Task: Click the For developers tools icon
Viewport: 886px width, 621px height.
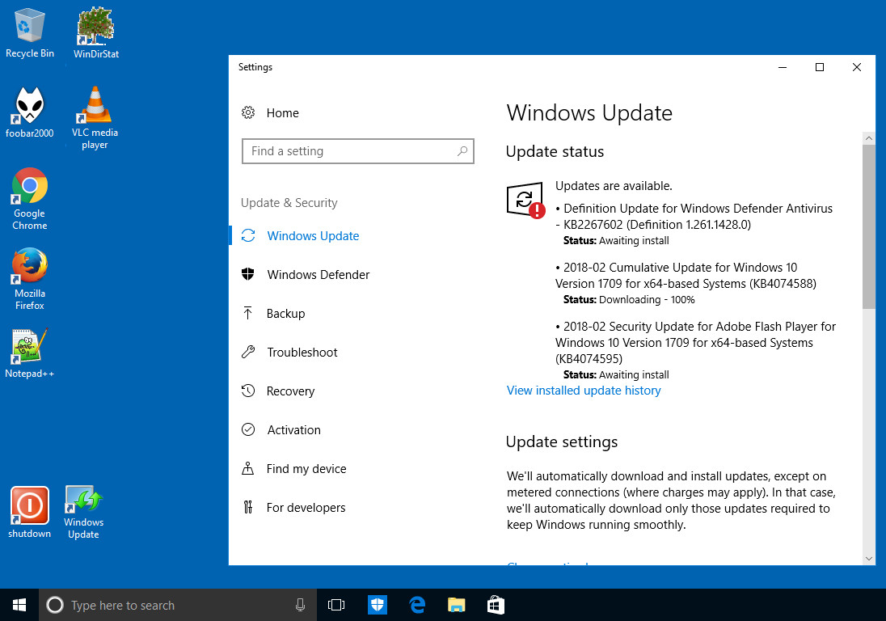Action: pyautogui.click(x=247, y=507)
